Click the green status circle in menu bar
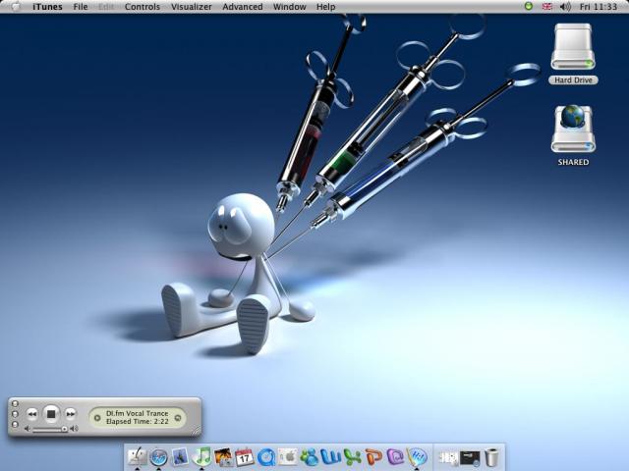Screen dimensions: 629x471 (529, 7)
